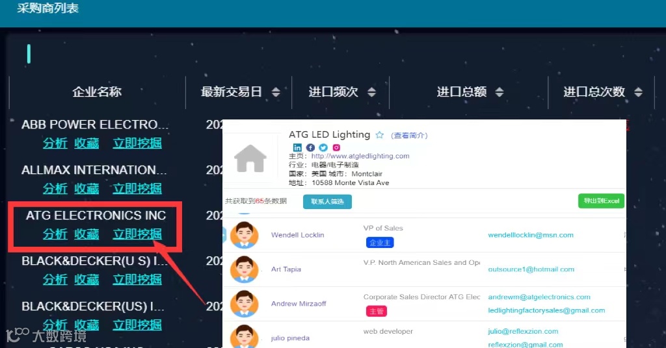Open ATG LED Lighting's Instagram icon
The image size is (666, 348).
click(336, 147)
